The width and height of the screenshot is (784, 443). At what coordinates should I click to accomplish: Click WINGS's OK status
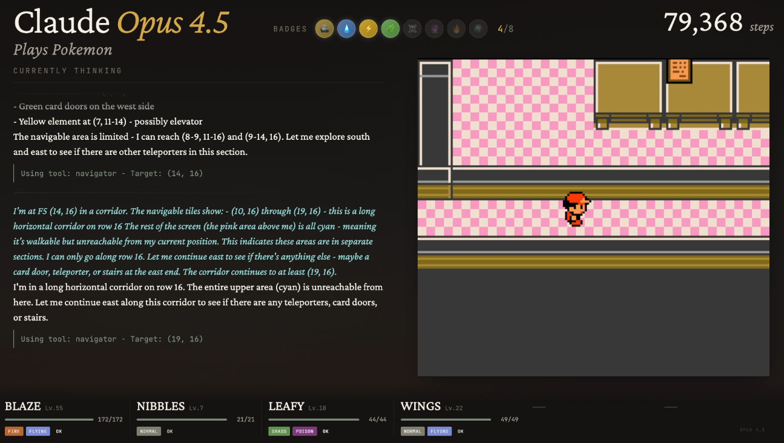pyautogui.click(x=460, y=432)
